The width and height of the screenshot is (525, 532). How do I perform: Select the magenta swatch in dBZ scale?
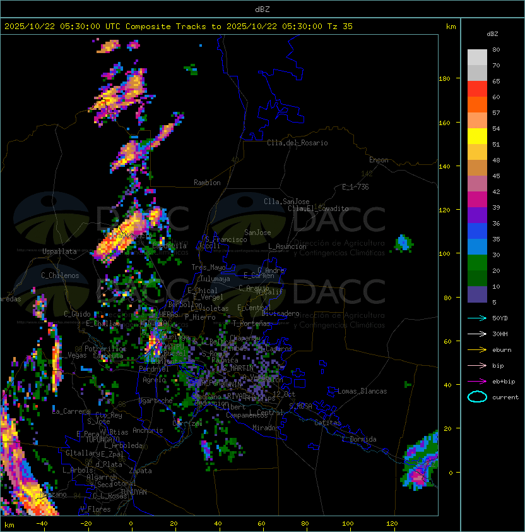click(x=477, y=200)
